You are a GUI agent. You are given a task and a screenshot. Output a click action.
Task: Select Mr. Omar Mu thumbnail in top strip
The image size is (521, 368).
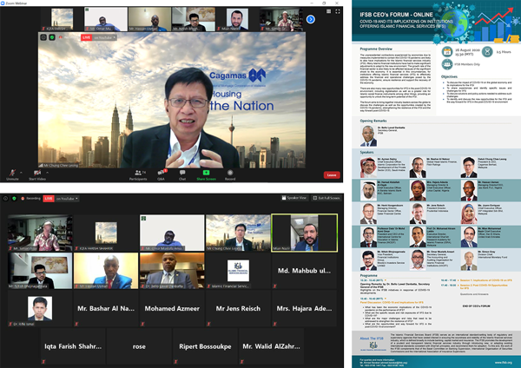tap(106, 19)
